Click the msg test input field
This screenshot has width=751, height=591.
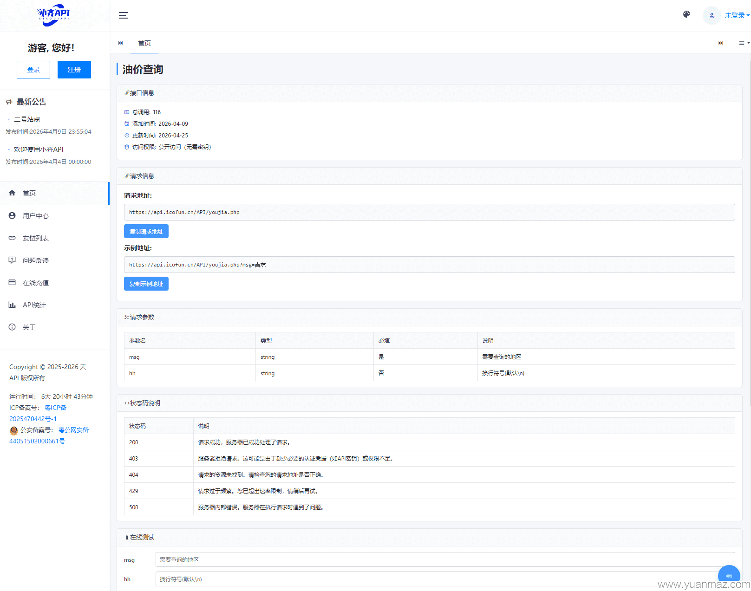pyautogui.click(x=445, y=559)
